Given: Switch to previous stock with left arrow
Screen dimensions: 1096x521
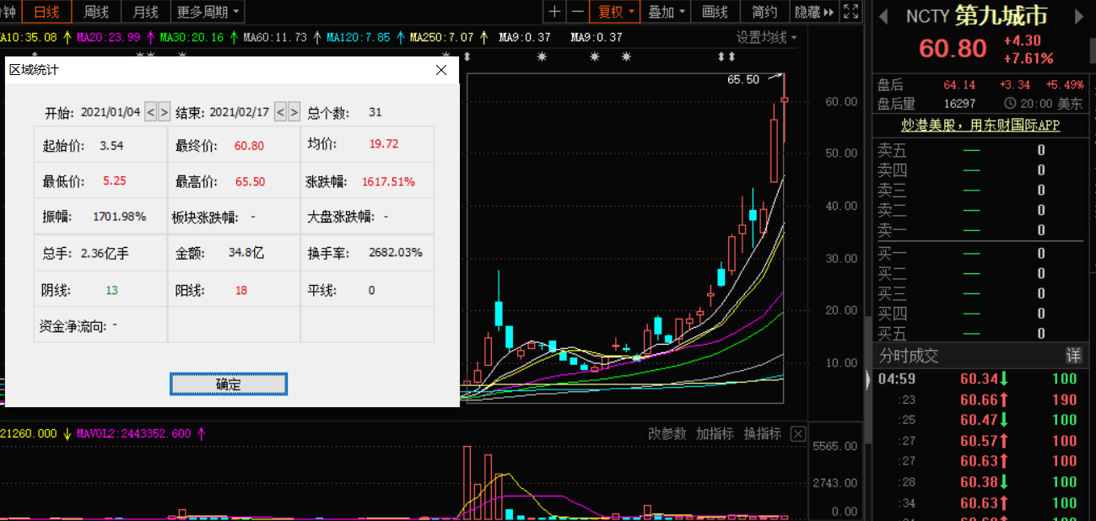Looking at the screenshot, I should click(884, 15).
